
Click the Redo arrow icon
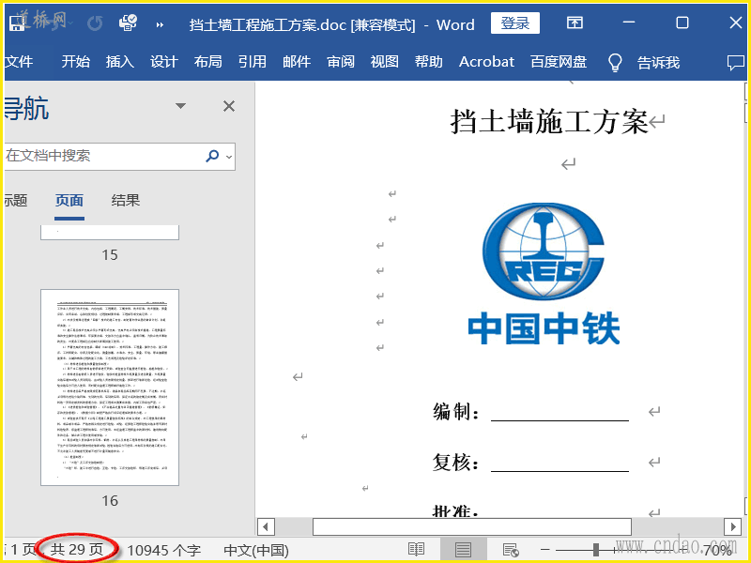pyautogui.click(x=95, y=23)
